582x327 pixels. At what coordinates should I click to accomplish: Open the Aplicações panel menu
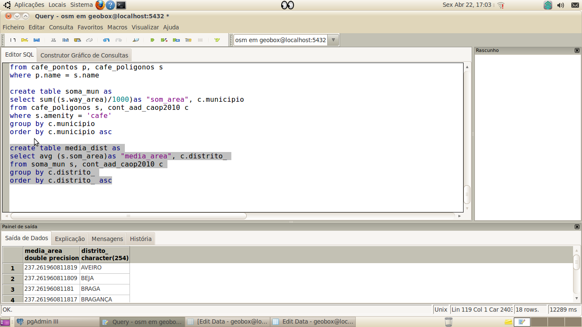pyautogui.click(x=29, y=5)
